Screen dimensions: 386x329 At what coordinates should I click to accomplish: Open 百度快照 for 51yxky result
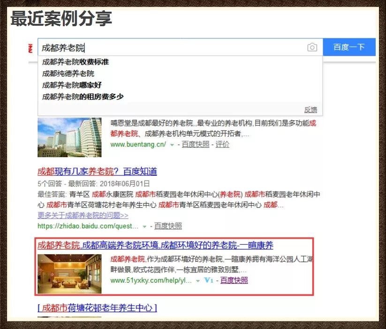(234, 280)
